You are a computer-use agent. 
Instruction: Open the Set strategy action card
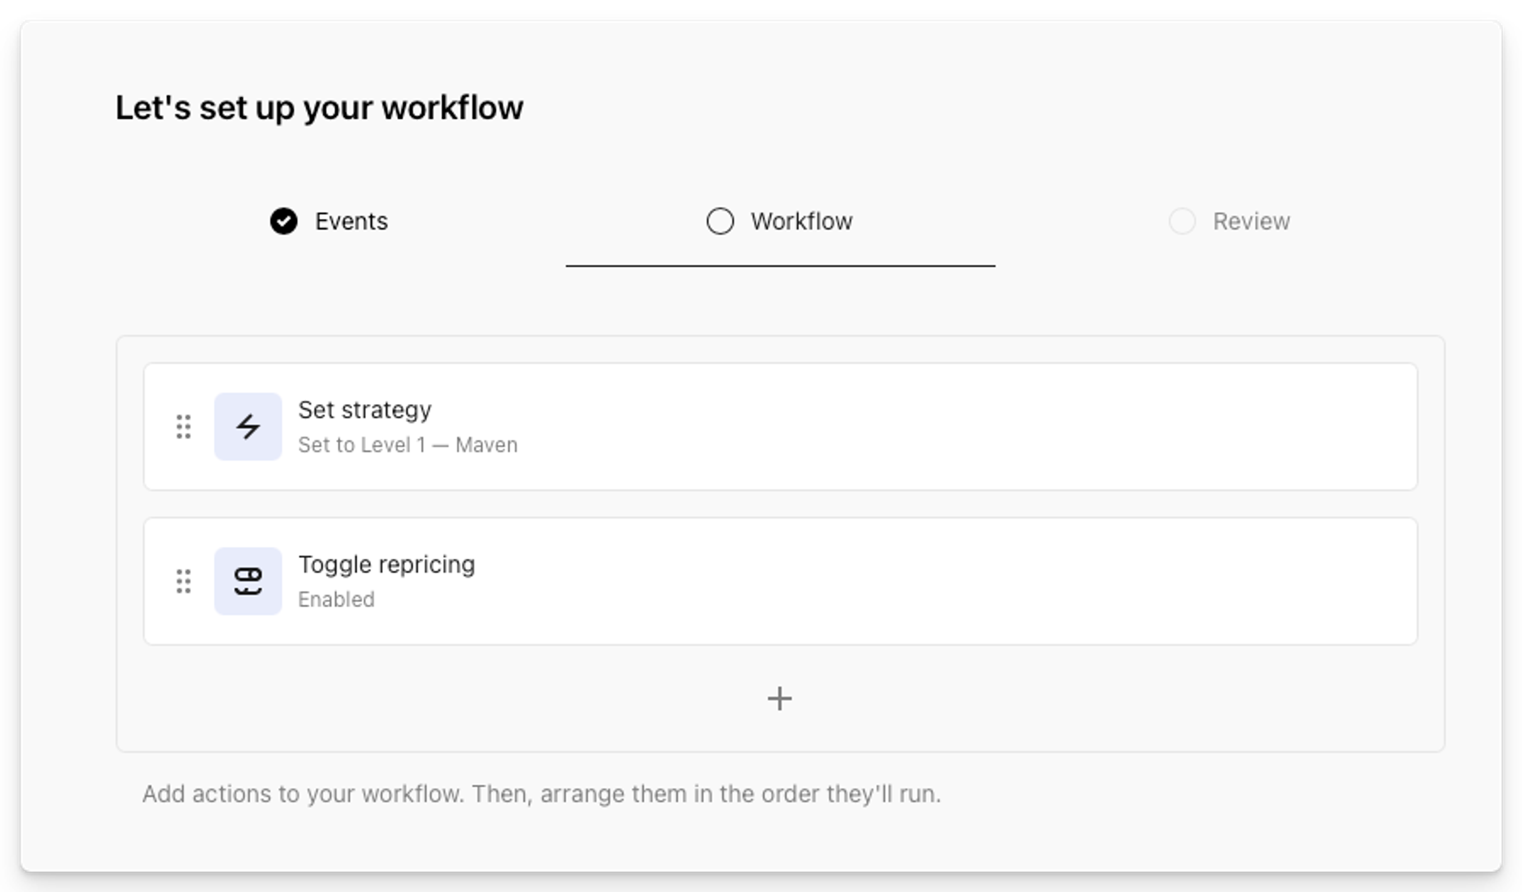906,427
